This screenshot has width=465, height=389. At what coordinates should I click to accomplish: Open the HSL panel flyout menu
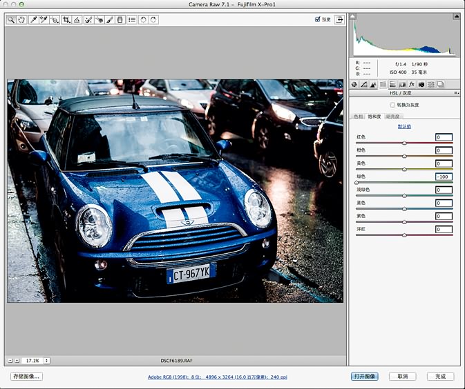(x=457, y=93)
